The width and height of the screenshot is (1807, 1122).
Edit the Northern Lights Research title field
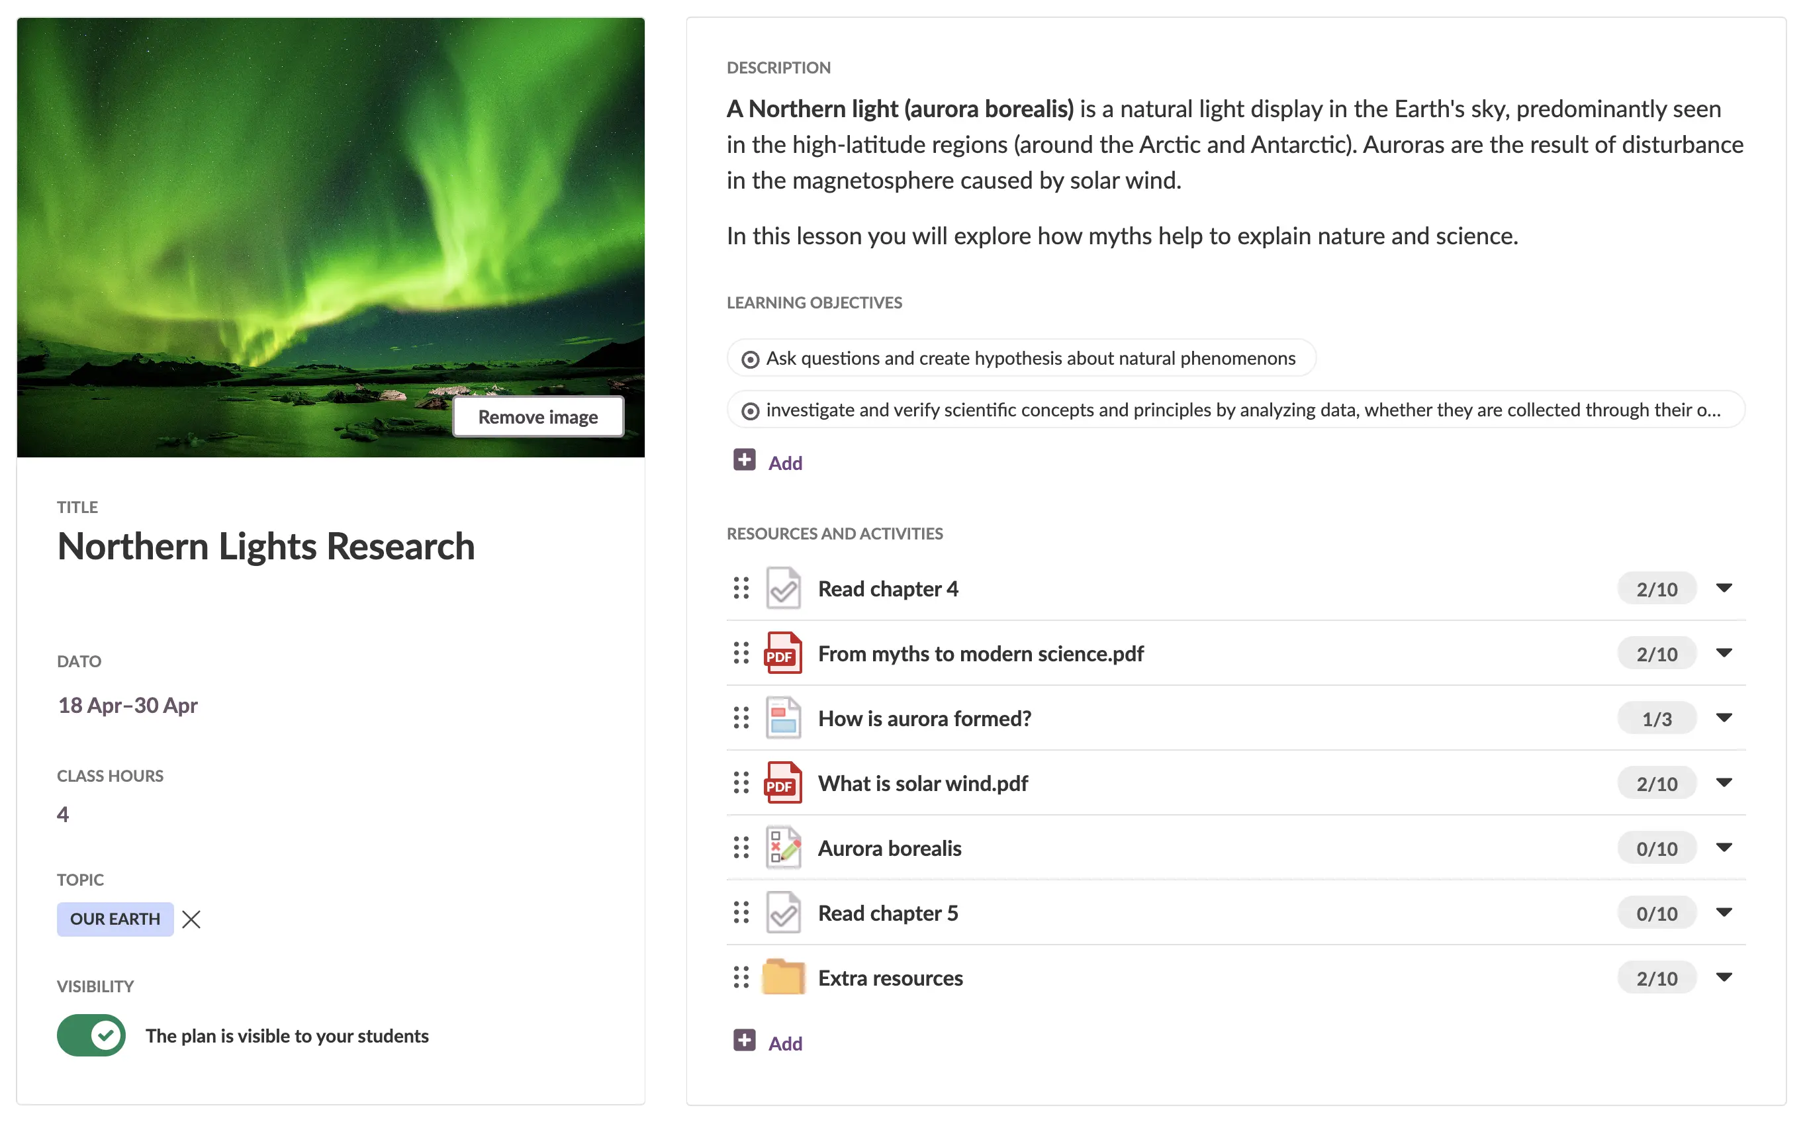[265, 547]
